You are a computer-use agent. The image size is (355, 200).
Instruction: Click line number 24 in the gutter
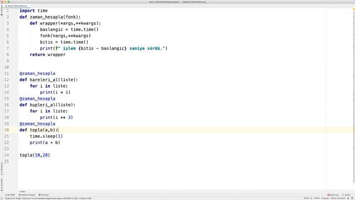[x=6, y=155]
